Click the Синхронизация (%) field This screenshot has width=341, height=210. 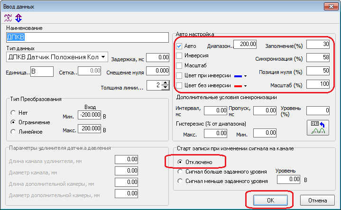pos(318,58)
